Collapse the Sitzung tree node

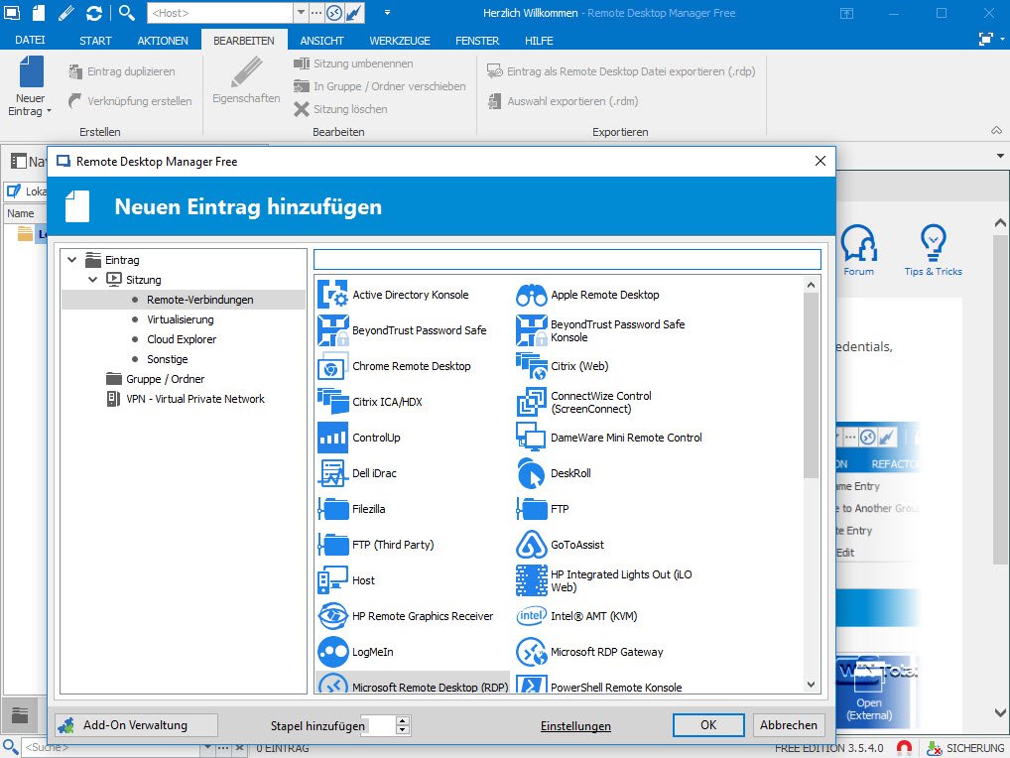[x=92, y=280]
